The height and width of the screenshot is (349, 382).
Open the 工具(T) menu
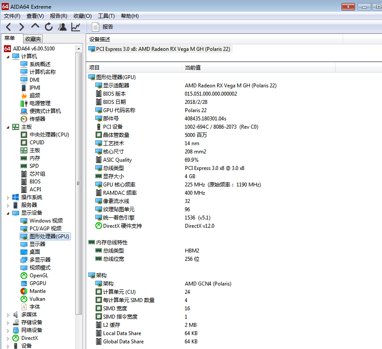(x=106, y=16)
